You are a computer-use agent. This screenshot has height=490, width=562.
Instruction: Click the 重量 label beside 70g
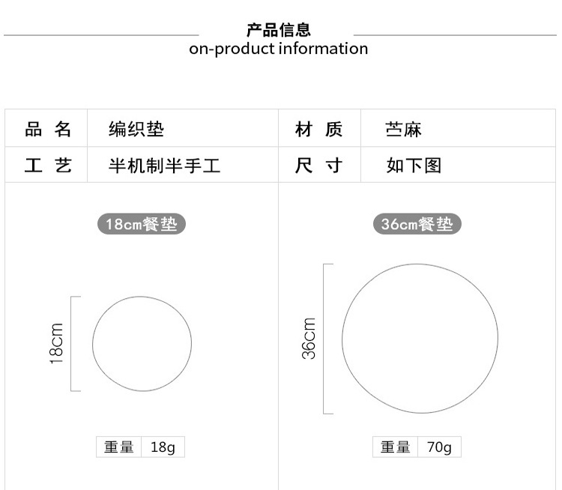point(395,447)
